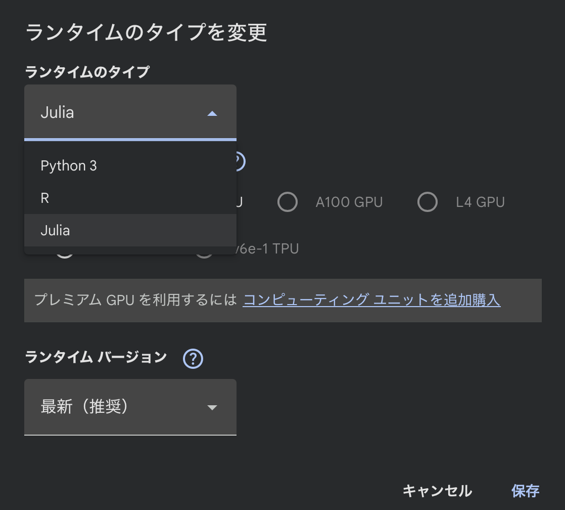Collapse the Julia runtime type dropdown
The height and width of the screenshot is (510, 565).
[x=130, y=112]
